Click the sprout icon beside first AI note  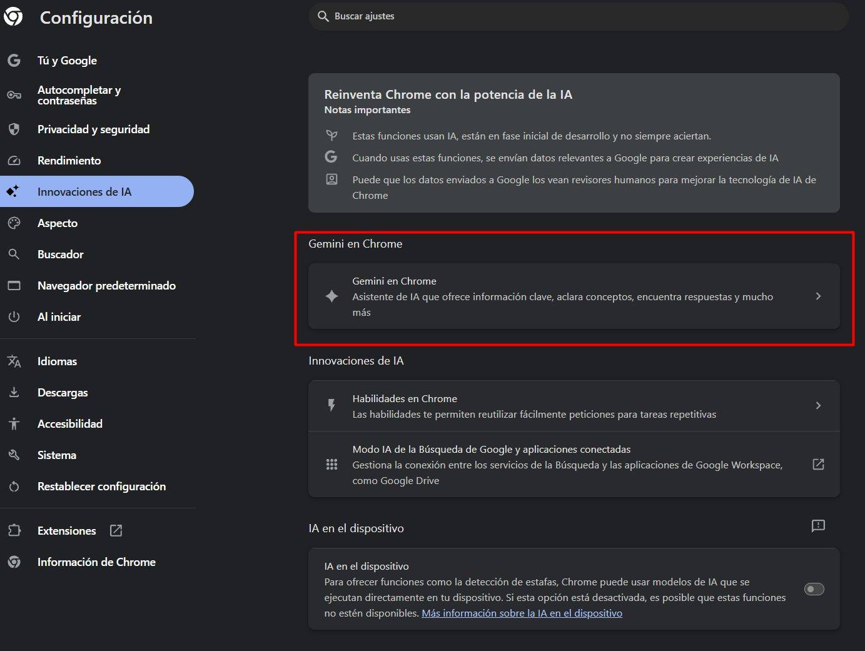pyautogui.click(x=331, y=135)
